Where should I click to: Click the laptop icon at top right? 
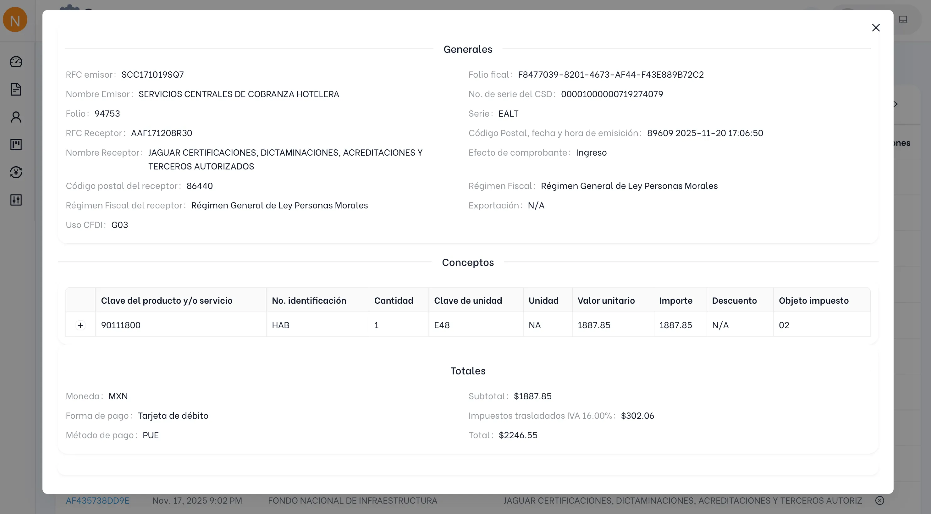[x=903, y=19]
